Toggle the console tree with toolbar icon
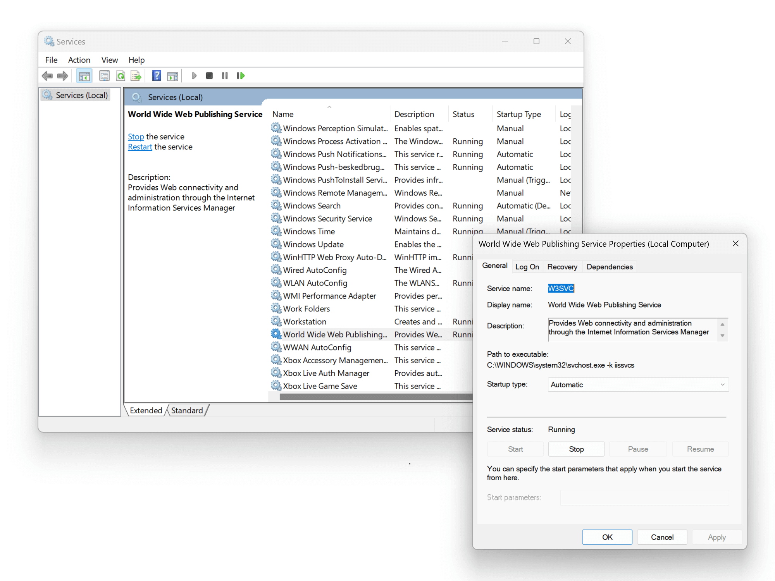This screenshot has height=581, width=775. (84, 76)
